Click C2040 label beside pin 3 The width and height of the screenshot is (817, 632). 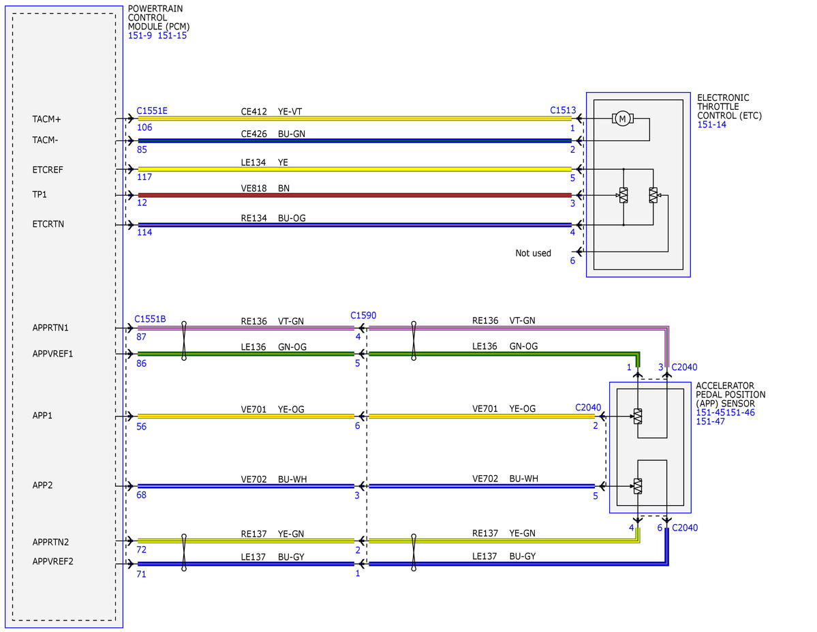(684, 367)
